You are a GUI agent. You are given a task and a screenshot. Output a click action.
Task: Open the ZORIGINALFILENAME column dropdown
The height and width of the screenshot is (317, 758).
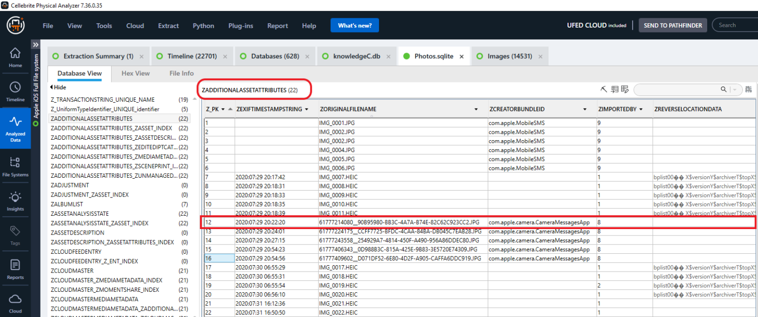(475, 109)
